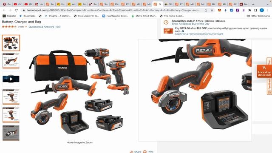The height and width of the screenshot is (153, 272).
Task: Go back to the previous page
Action: [4, 10]
